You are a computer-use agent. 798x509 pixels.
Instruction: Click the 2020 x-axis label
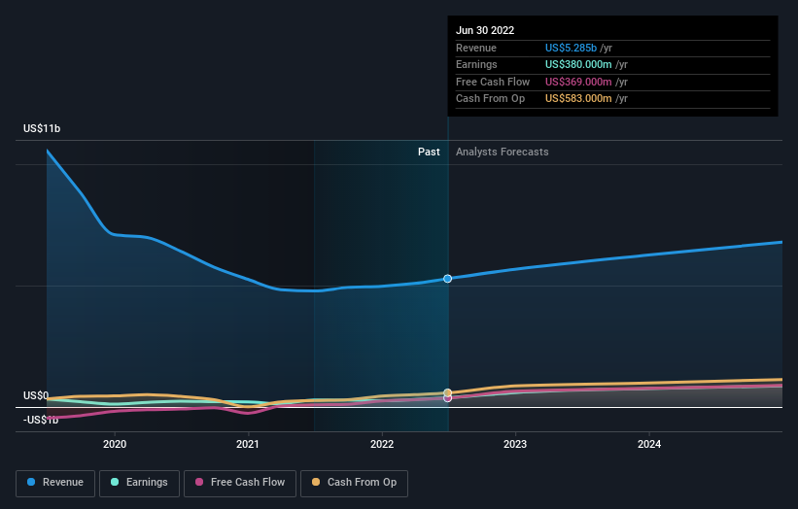115,445
